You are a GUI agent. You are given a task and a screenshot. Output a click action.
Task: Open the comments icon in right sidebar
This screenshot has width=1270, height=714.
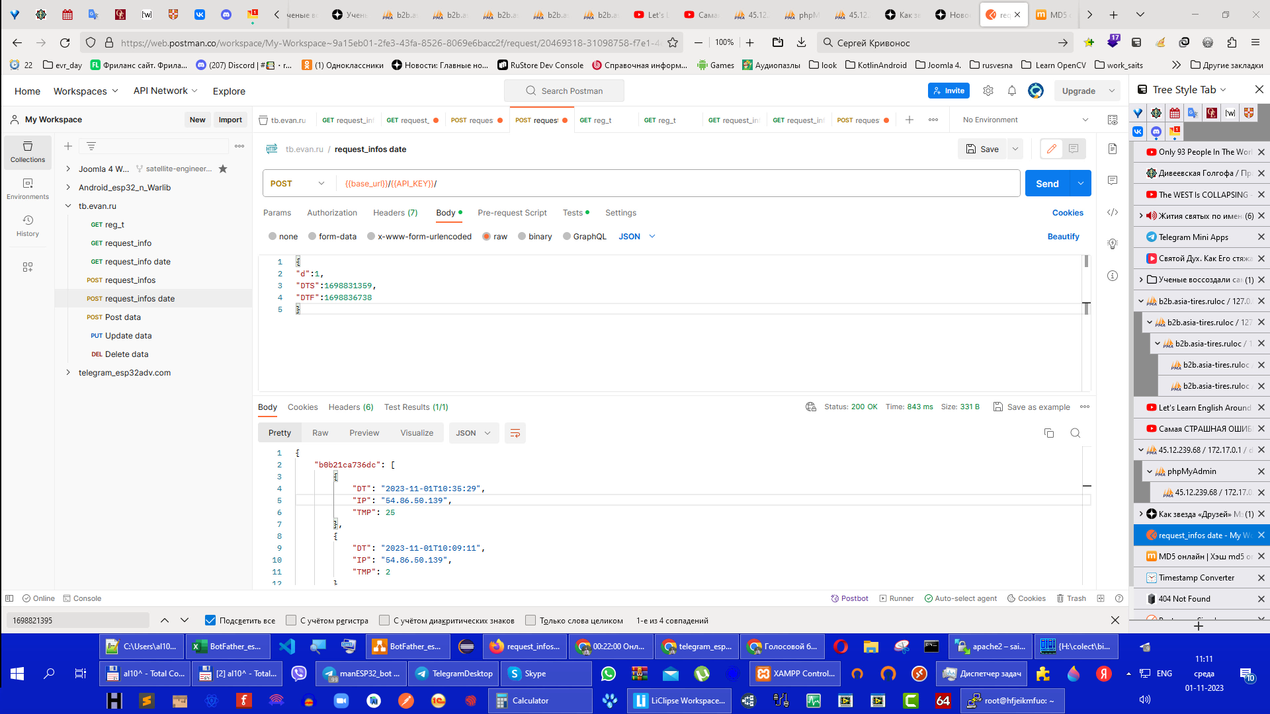click(1113, 180)
